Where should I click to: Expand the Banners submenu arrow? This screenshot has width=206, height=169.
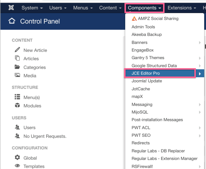200,42
